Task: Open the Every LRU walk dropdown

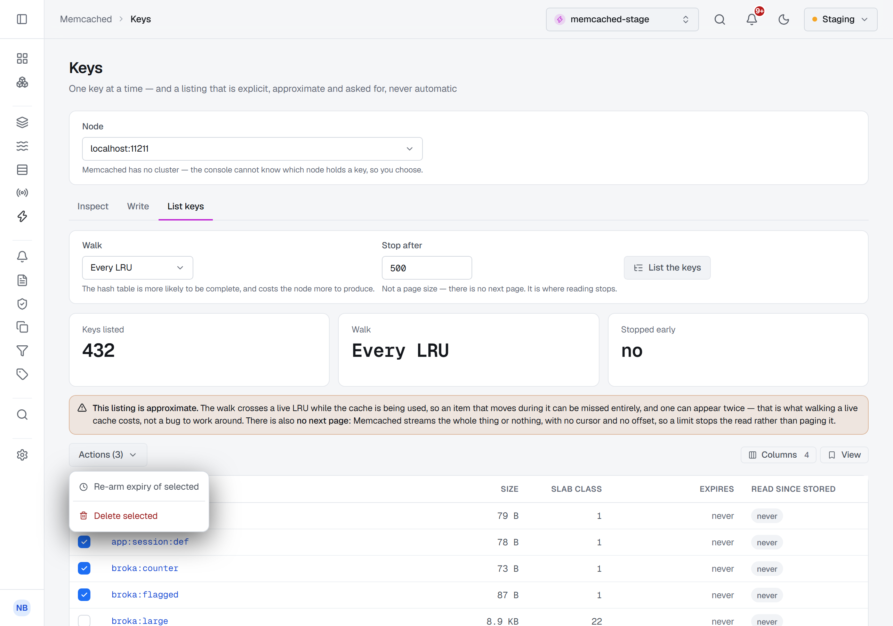Action: pyautogui.click(x=137, y=268)
